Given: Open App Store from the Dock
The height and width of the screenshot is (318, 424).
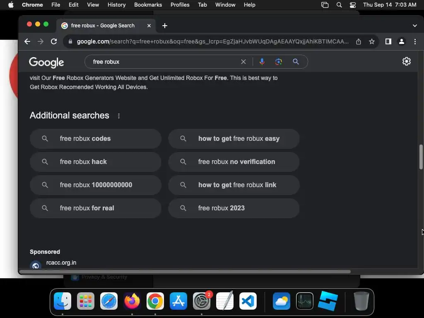Looking at the screenshot, I should (178, 301).
